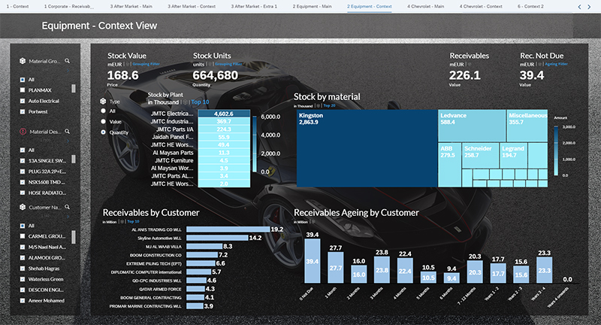Screen dimensions: 601x325
Task: Click the 0 Not Due ageing bar 39.4
Action: [x=312, y=261]
